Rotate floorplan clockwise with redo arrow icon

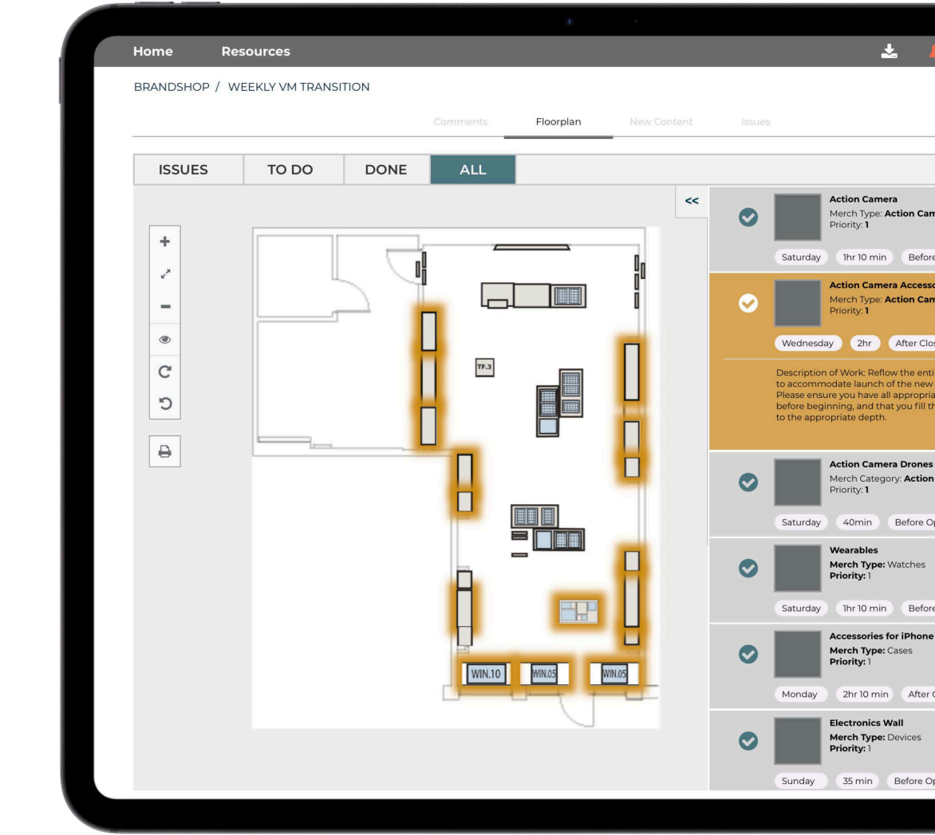[x=165, y=372]
